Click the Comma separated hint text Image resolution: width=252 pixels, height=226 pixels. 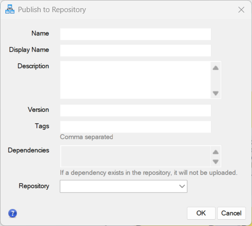click(86, 137)
